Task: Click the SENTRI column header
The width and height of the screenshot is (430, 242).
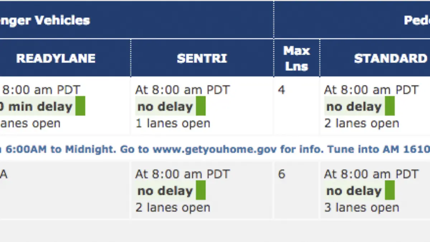Action: tap(202, 58)
